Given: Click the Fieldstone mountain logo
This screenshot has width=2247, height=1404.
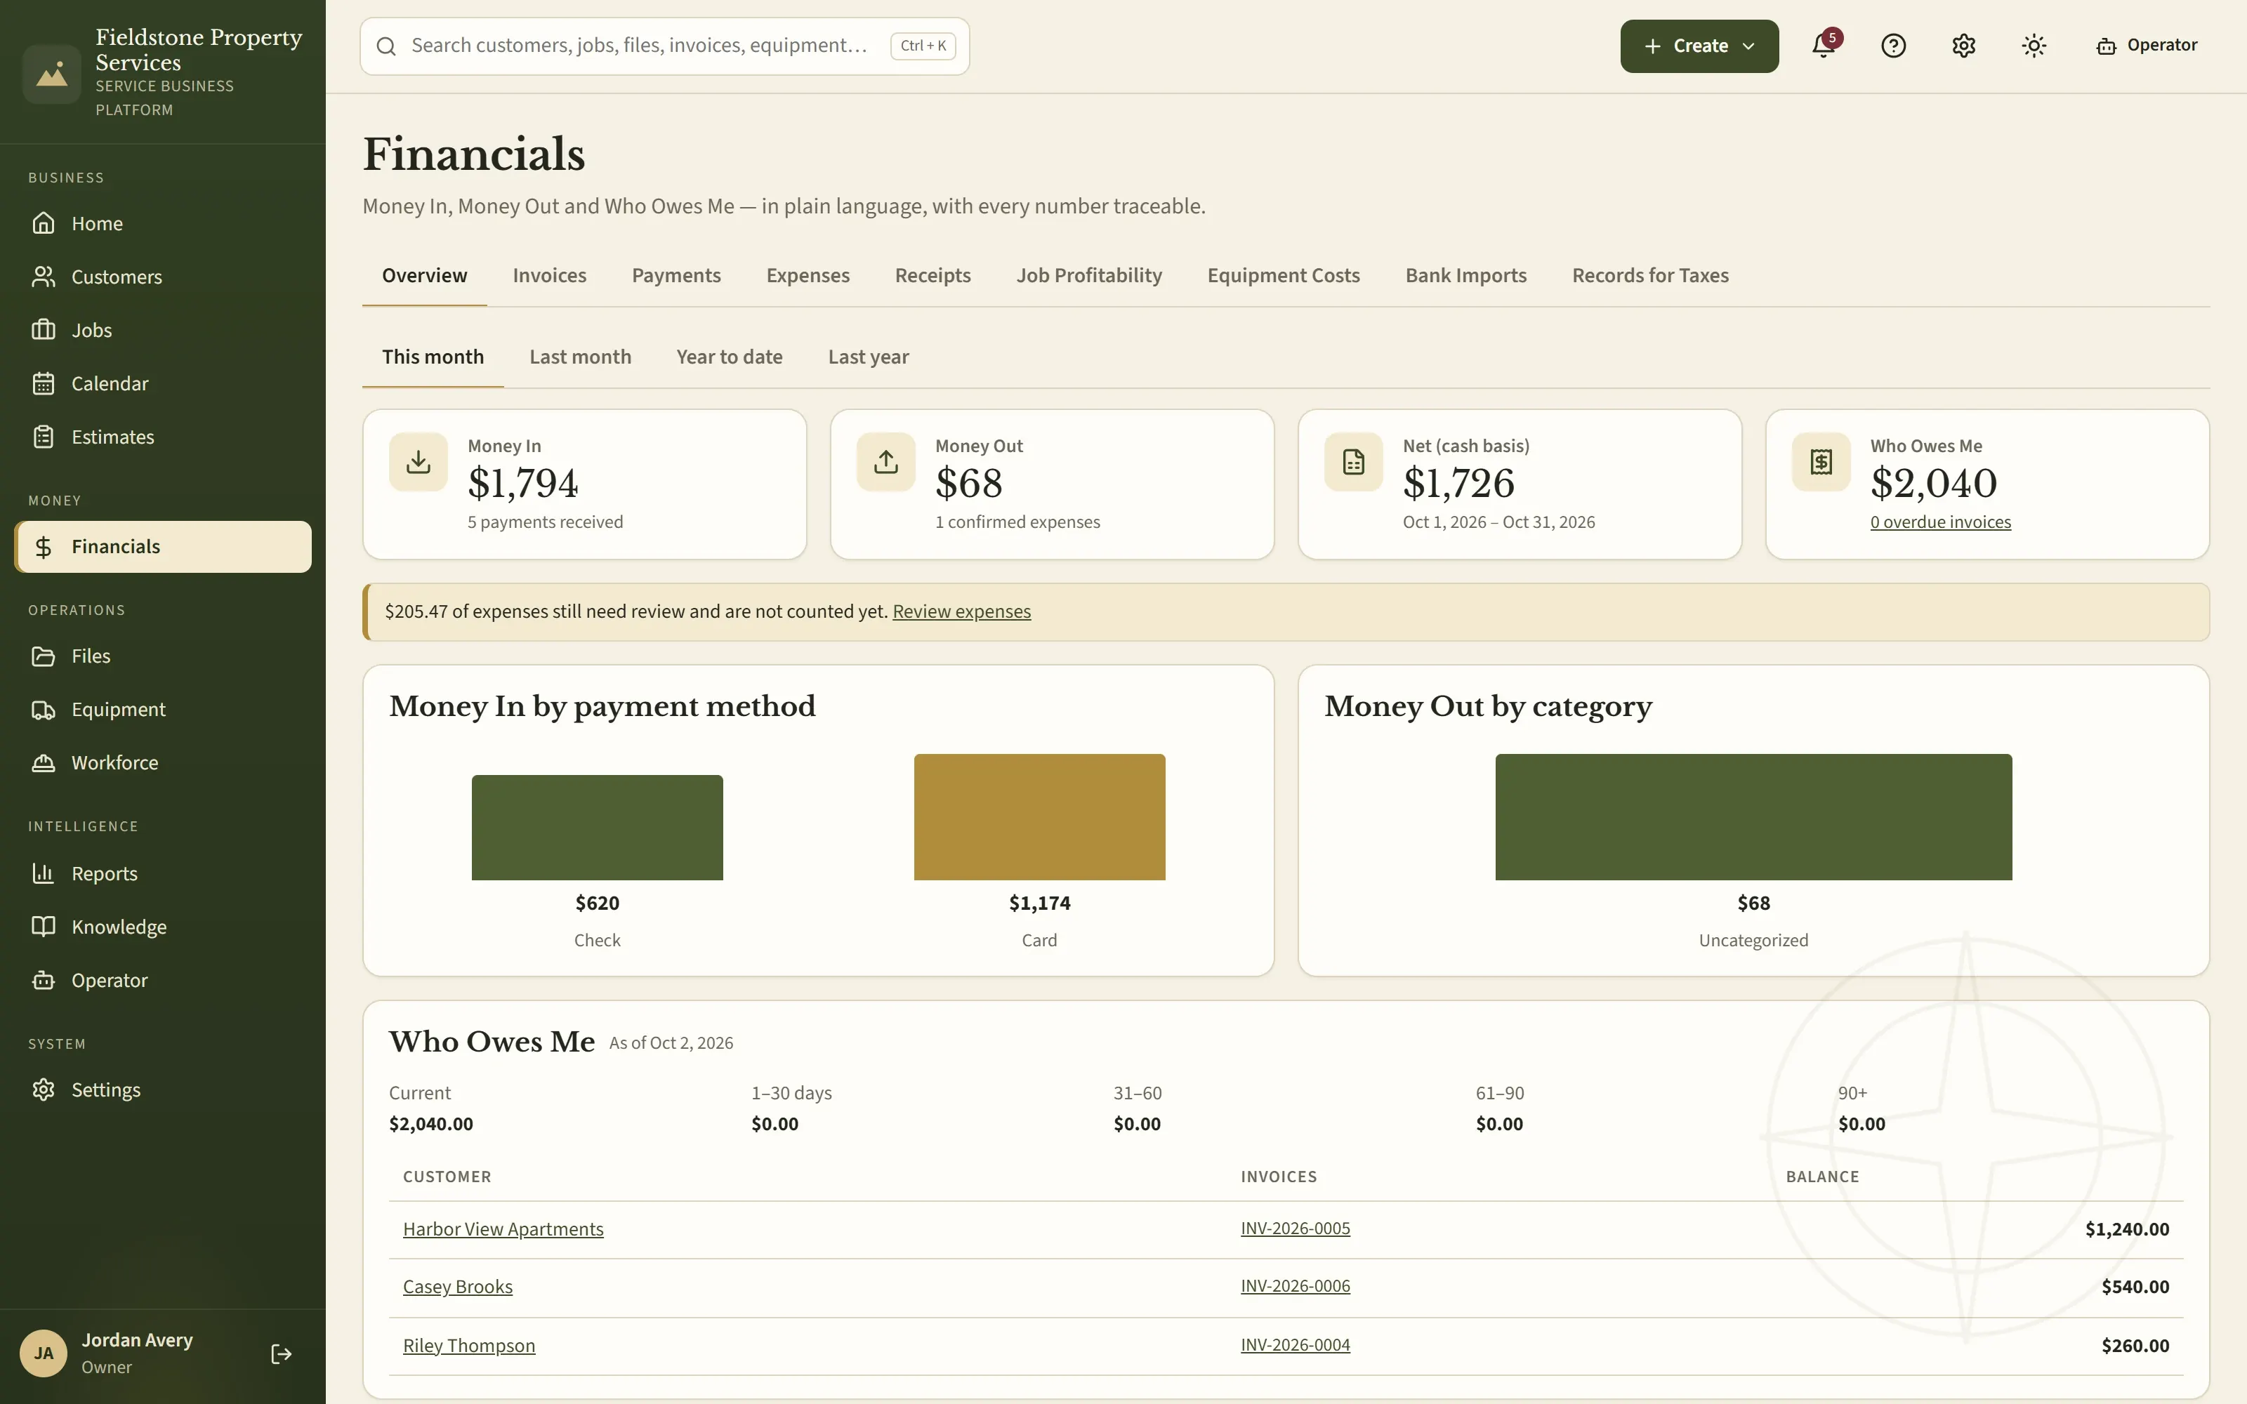Looking at the screenshot, I should [x=52, y=73].
